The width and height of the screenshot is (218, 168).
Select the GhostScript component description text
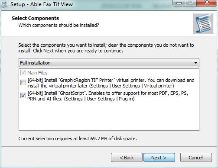[108, 96]
